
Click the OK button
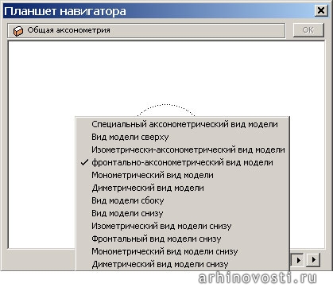308,30
